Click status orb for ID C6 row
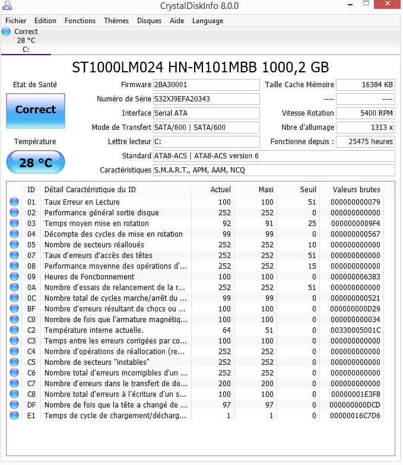 14,372
